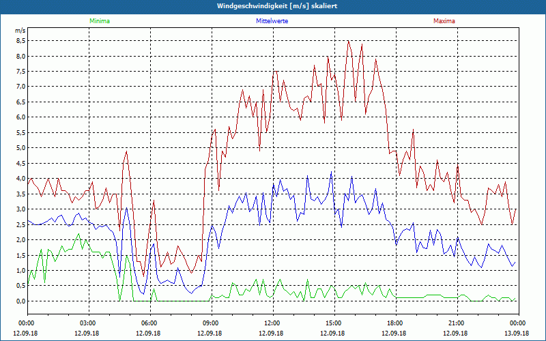Click the 18:00 time axis label

pos(396,323)
